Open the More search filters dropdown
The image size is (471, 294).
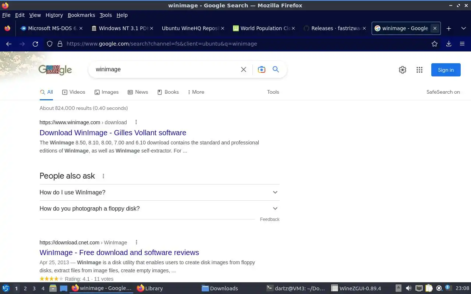tap(196, 92)
